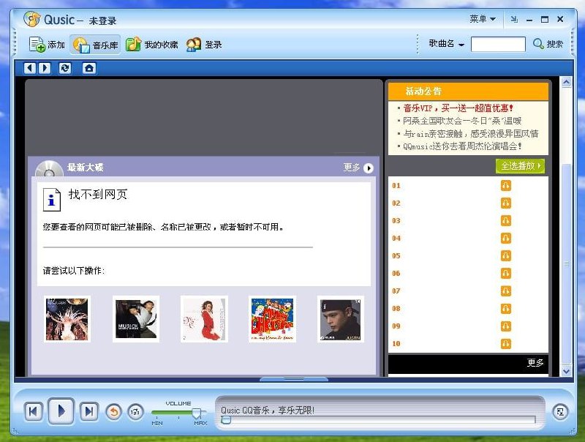Click the 添加 add file toolbar button

(47, 45)
